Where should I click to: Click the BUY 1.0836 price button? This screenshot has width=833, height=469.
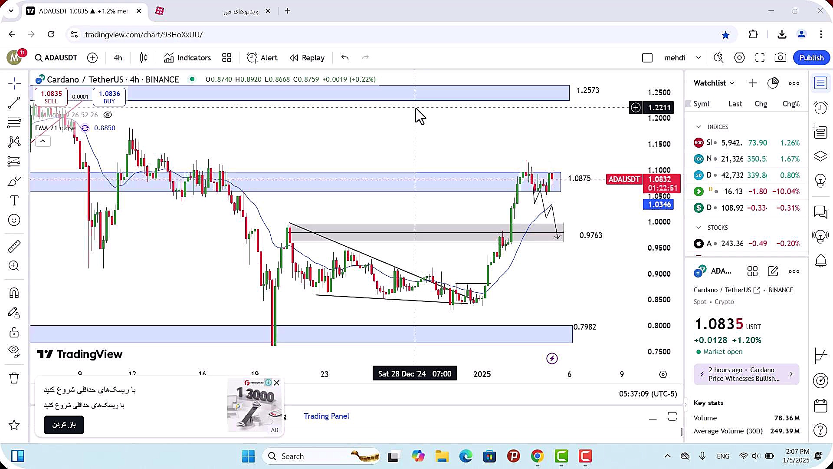pos(109,97)
